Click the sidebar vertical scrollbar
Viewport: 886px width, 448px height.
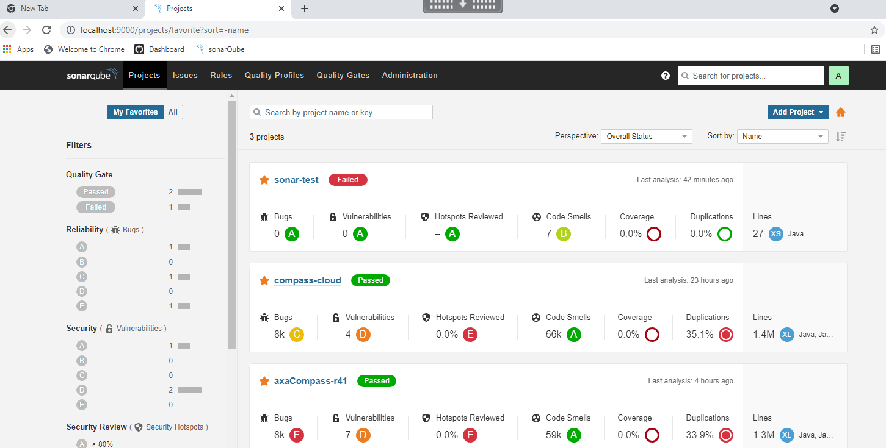tap(231, 224)
